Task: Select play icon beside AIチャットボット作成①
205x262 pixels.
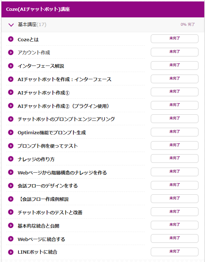Action: (11, 92)
